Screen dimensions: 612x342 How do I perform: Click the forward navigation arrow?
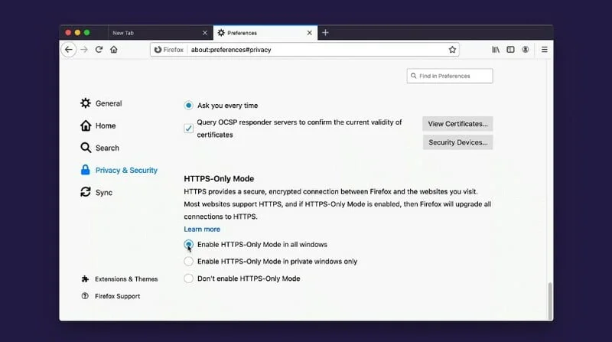click(84, 50)
